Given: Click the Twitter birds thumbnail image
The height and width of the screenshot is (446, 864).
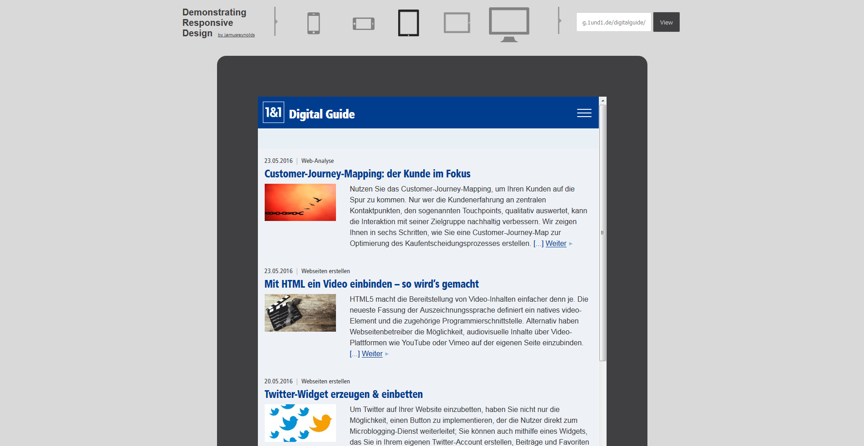Looking at the screenshot, I should pyautogui.click(x=300, y=423).
